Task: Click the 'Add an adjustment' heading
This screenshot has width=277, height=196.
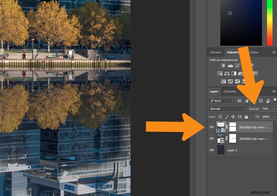Action: (223, 60)
